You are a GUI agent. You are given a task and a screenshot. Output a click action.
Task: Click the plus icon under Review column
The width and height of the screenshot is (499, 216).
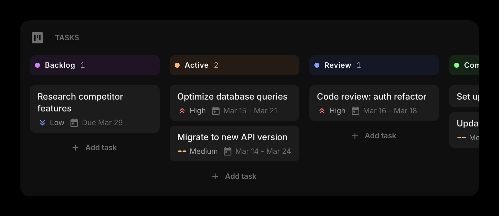pos(355,136)
